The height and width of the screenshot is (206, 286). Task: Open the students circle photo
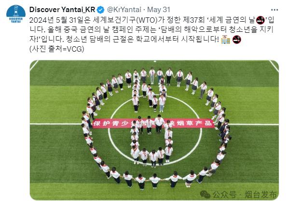(x=154, y=130)
